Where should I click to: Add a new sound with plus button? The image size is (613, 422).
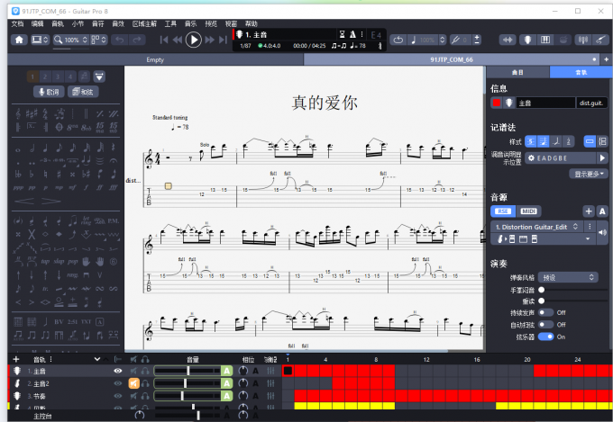tap(589, 211)
